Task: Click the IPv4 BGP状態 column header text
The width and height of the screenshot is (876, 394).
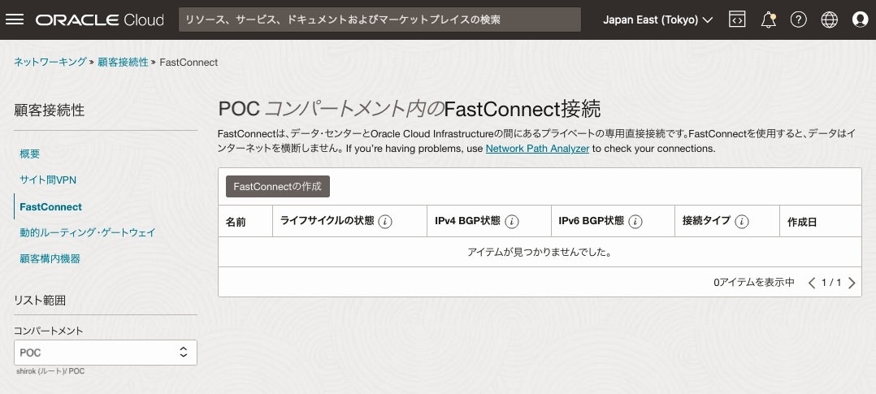Action: point(467,221)
